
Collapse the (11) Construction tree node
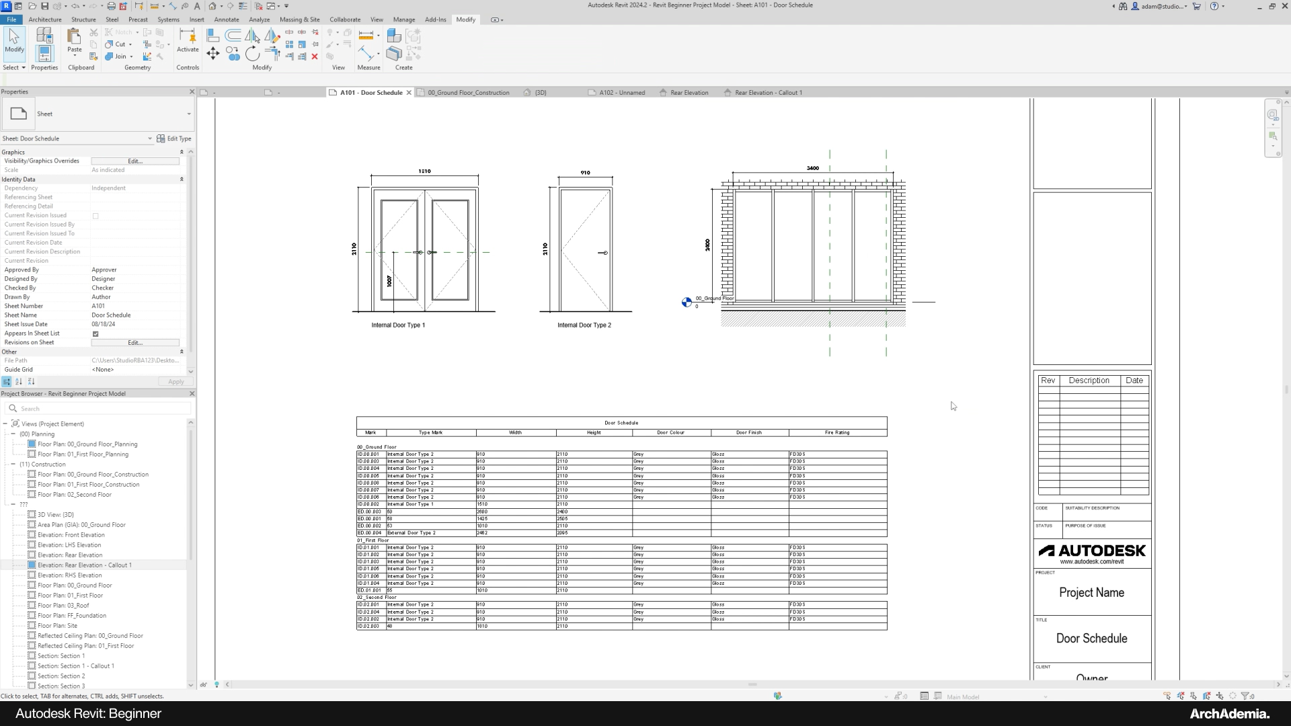(x=13, y=465)
